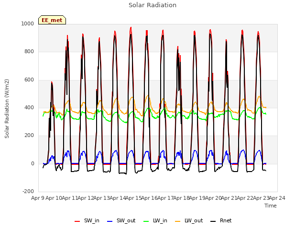Click the low SW_in peak near Apr 10
This screenshot has height=230, width=306.
pyautogui.click(x=52, y=82)
